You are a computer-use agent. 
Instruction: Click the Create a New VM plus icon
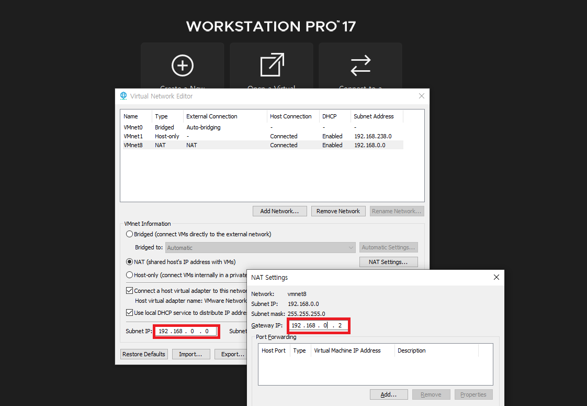coord(182,65)
